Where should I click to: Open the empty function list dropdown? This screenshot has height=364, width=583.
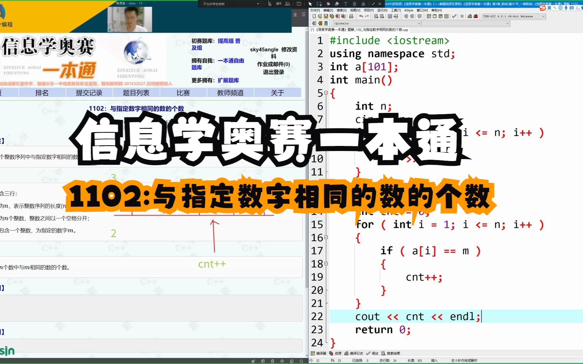(x=466, y=23)
